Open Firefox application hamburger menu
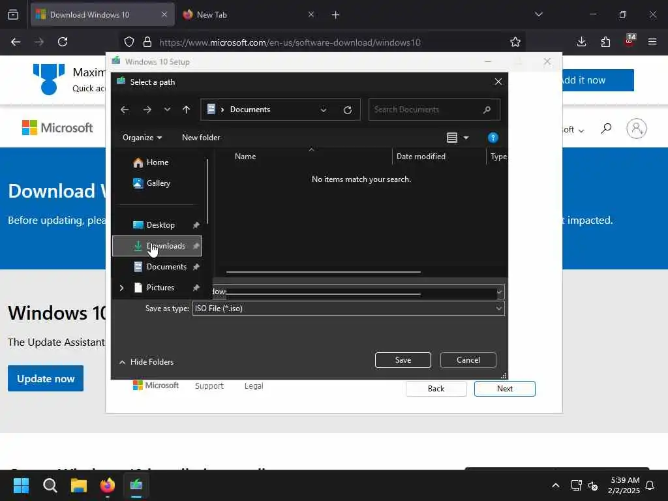Image resolution: width=668 pixels, height=501 pixels. (652, 42)
